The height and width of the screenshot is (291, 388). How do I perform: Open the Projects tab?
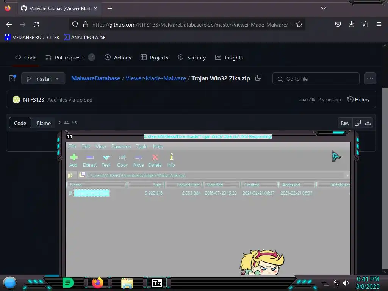[x=155, y=58]
